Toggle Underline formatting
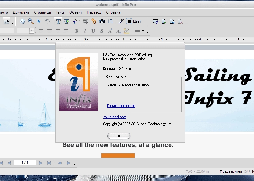The width and height of the screenshot is (254, 181). (93, 31)
